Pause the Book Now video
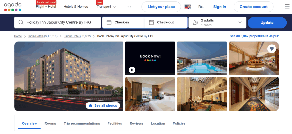The image size is (292, 134). (132, 70)
